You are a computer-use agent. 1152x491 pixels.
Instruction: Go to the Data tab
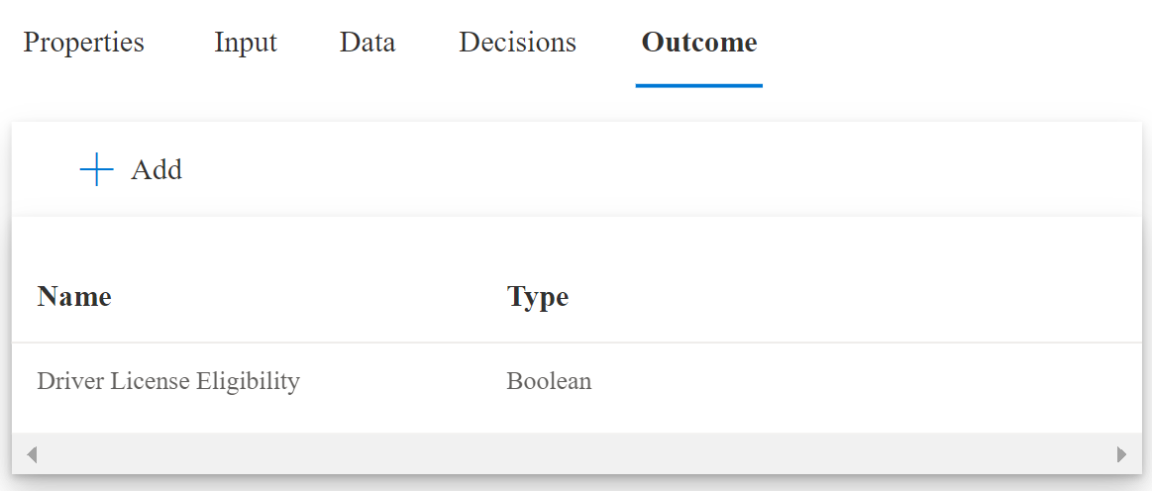(367, 43)
